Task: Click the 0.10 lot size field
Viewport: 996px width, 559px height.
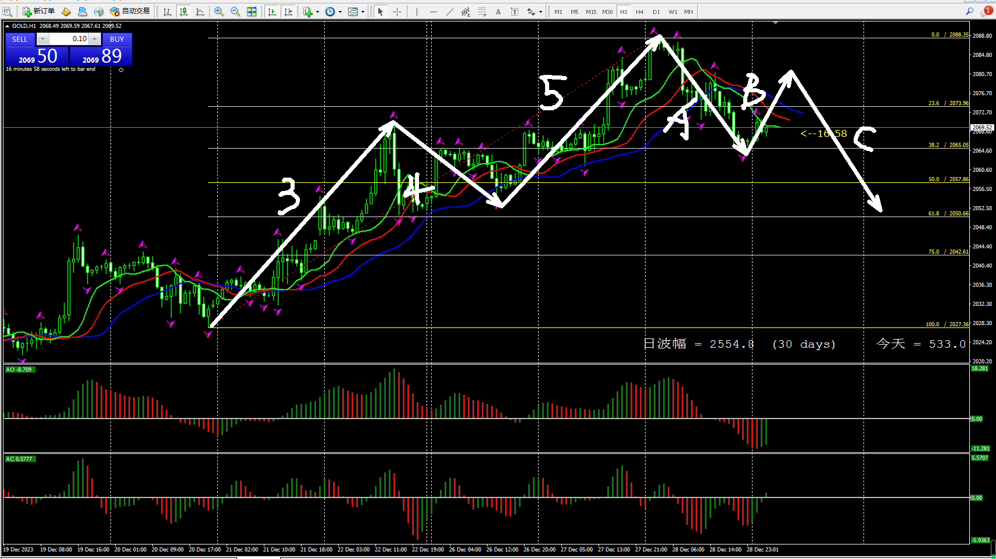Action: (x=69, y=39)
